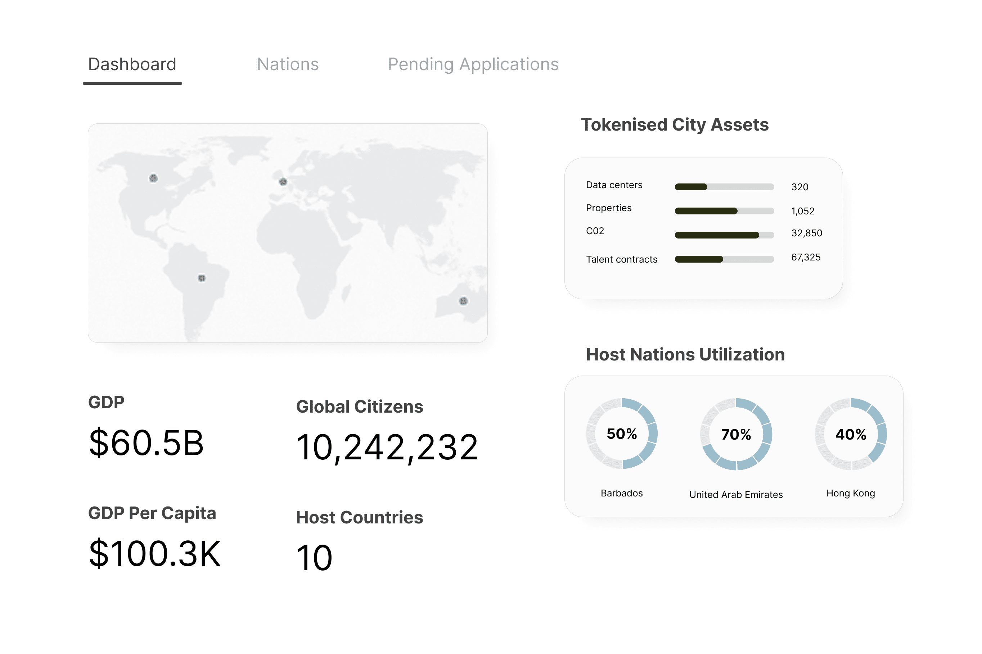Click the Hong Kong 40% donut chart

(x=850, y=434)
